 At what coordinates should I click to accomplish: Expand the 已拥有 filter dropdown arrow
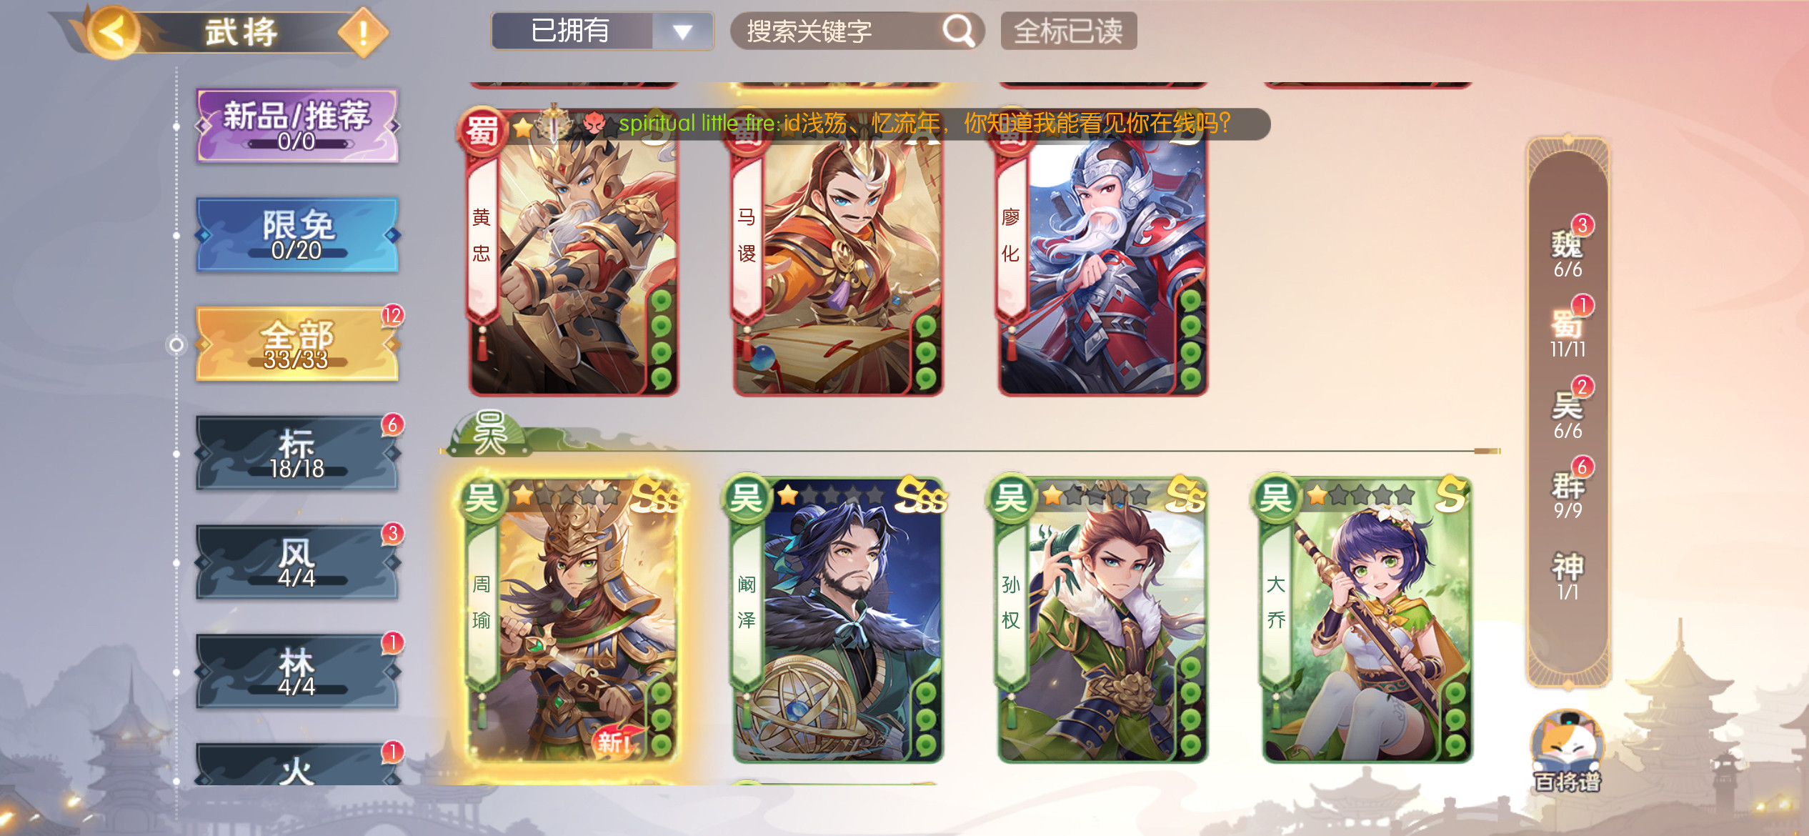click(x=683, y=31)
